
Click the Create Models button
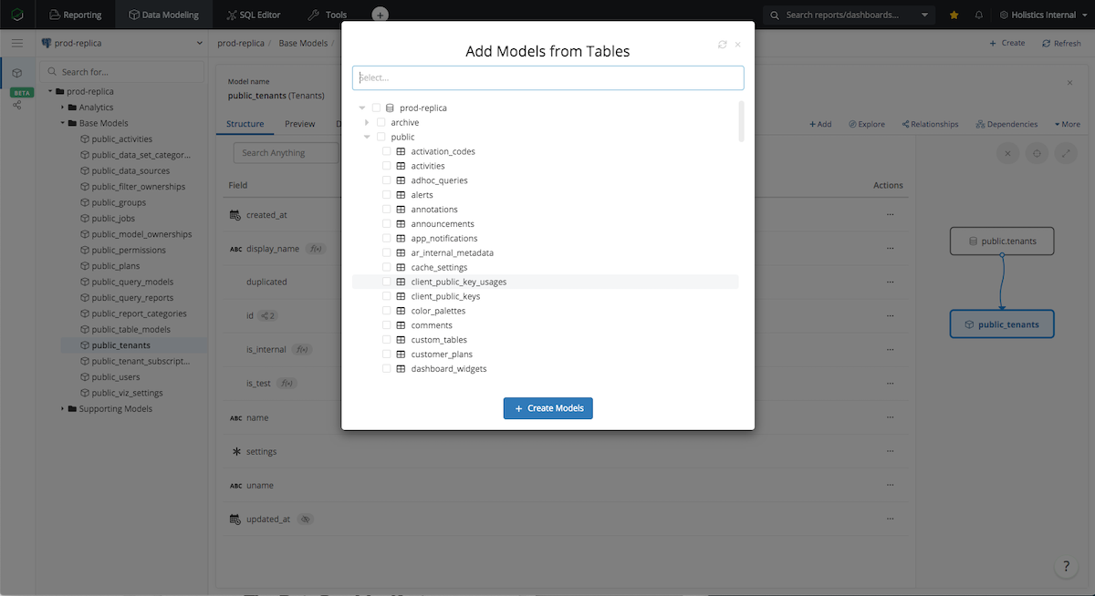coord(548,408)
